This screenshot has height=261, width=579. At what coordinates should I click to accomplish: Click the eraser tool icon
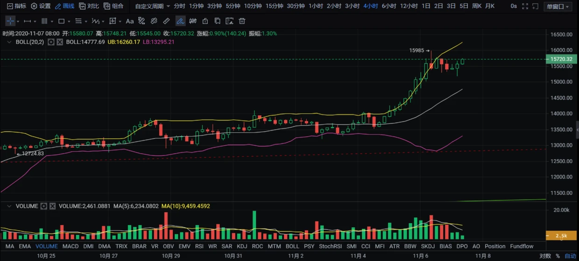pyautogui.click(x=154, y=21)
